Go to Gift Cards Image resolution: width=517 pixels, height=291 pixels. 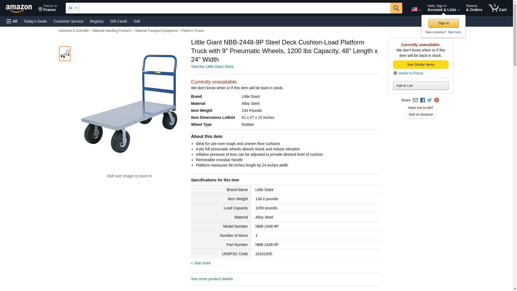point(118,21)
